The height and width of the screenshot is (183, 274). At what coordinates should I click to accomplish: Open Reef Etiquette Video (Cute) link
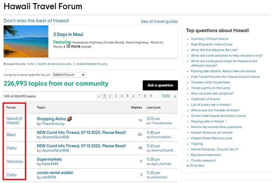(212, 44)
